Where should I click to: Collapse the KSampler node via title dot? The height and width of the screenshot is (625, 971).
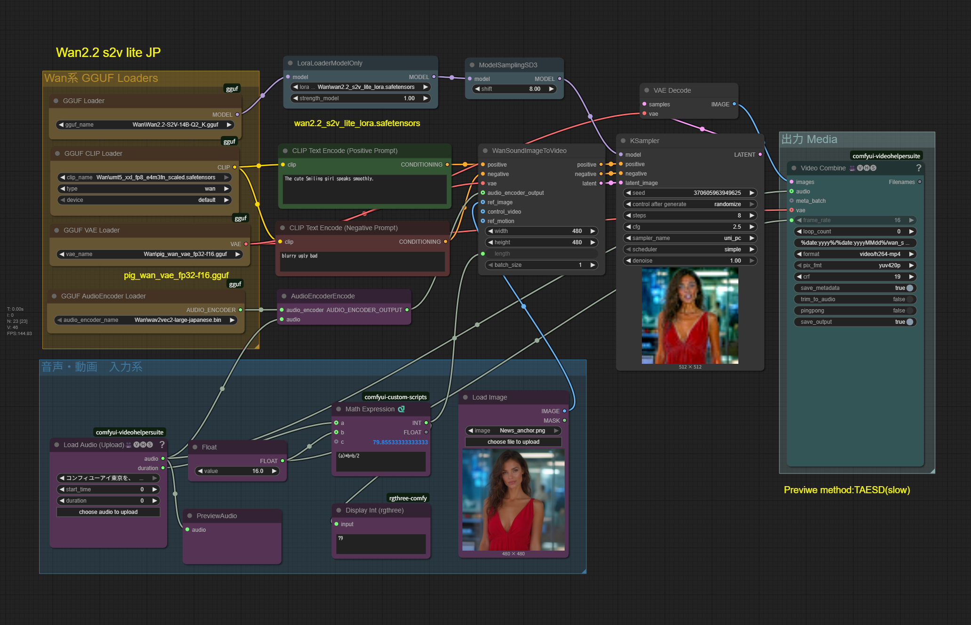pyautogui.click(x=623, y=141)
